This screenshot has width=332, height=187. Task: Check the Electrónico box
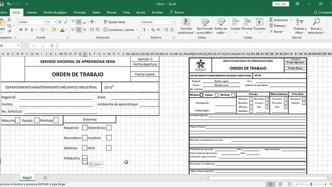tap(109, 128)
